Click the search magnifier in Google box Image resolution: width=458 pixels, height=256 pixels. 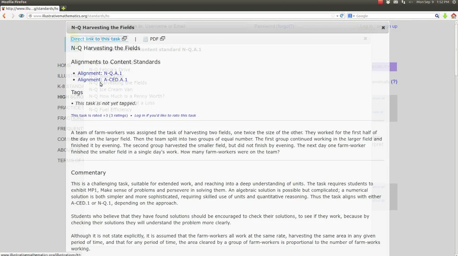(437, 16)
